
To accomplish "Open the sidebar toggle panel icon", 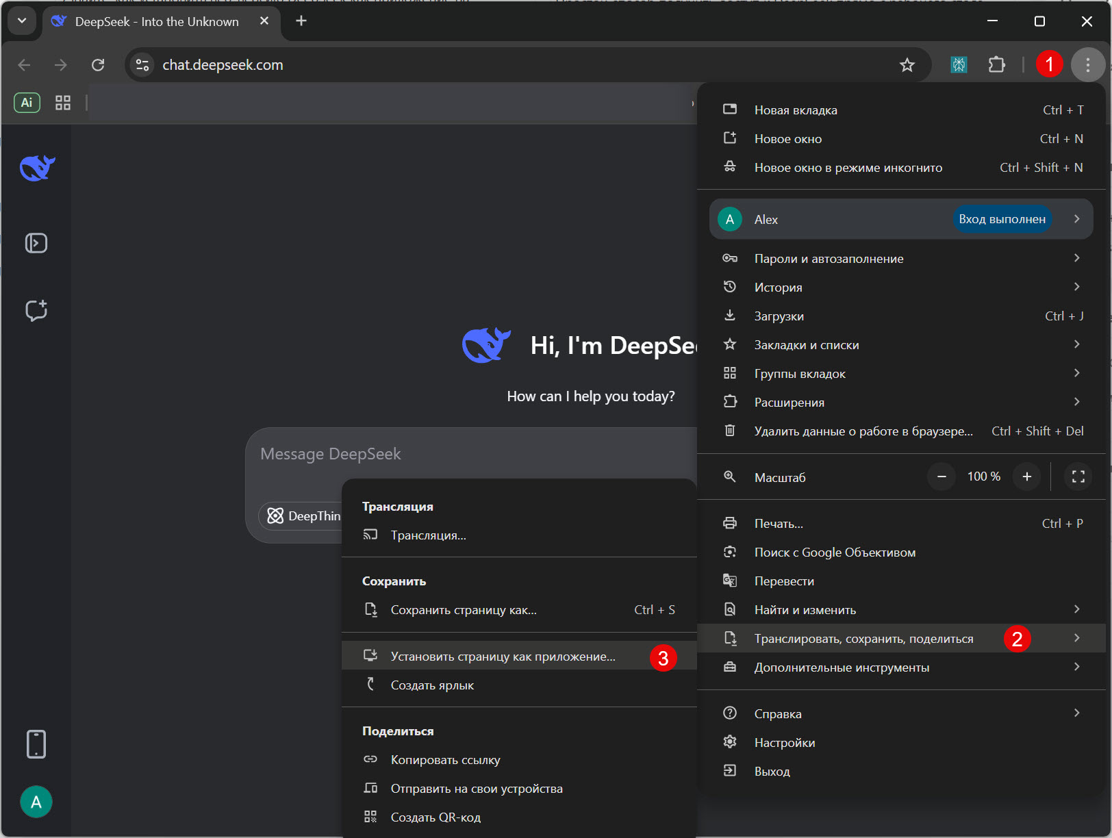I will [x=36, y=243].
